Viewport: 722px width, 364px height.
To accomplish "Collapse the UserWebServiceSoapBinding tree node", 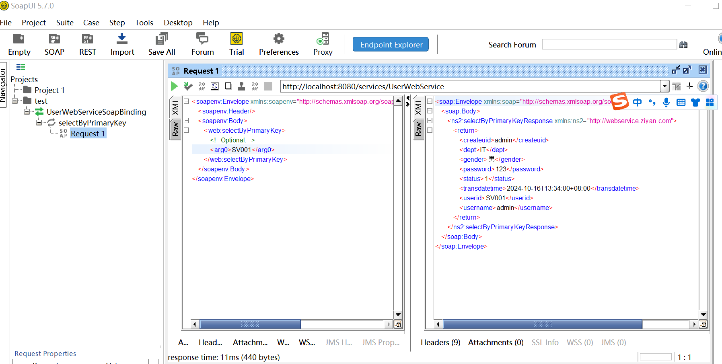I will point(27,111).
